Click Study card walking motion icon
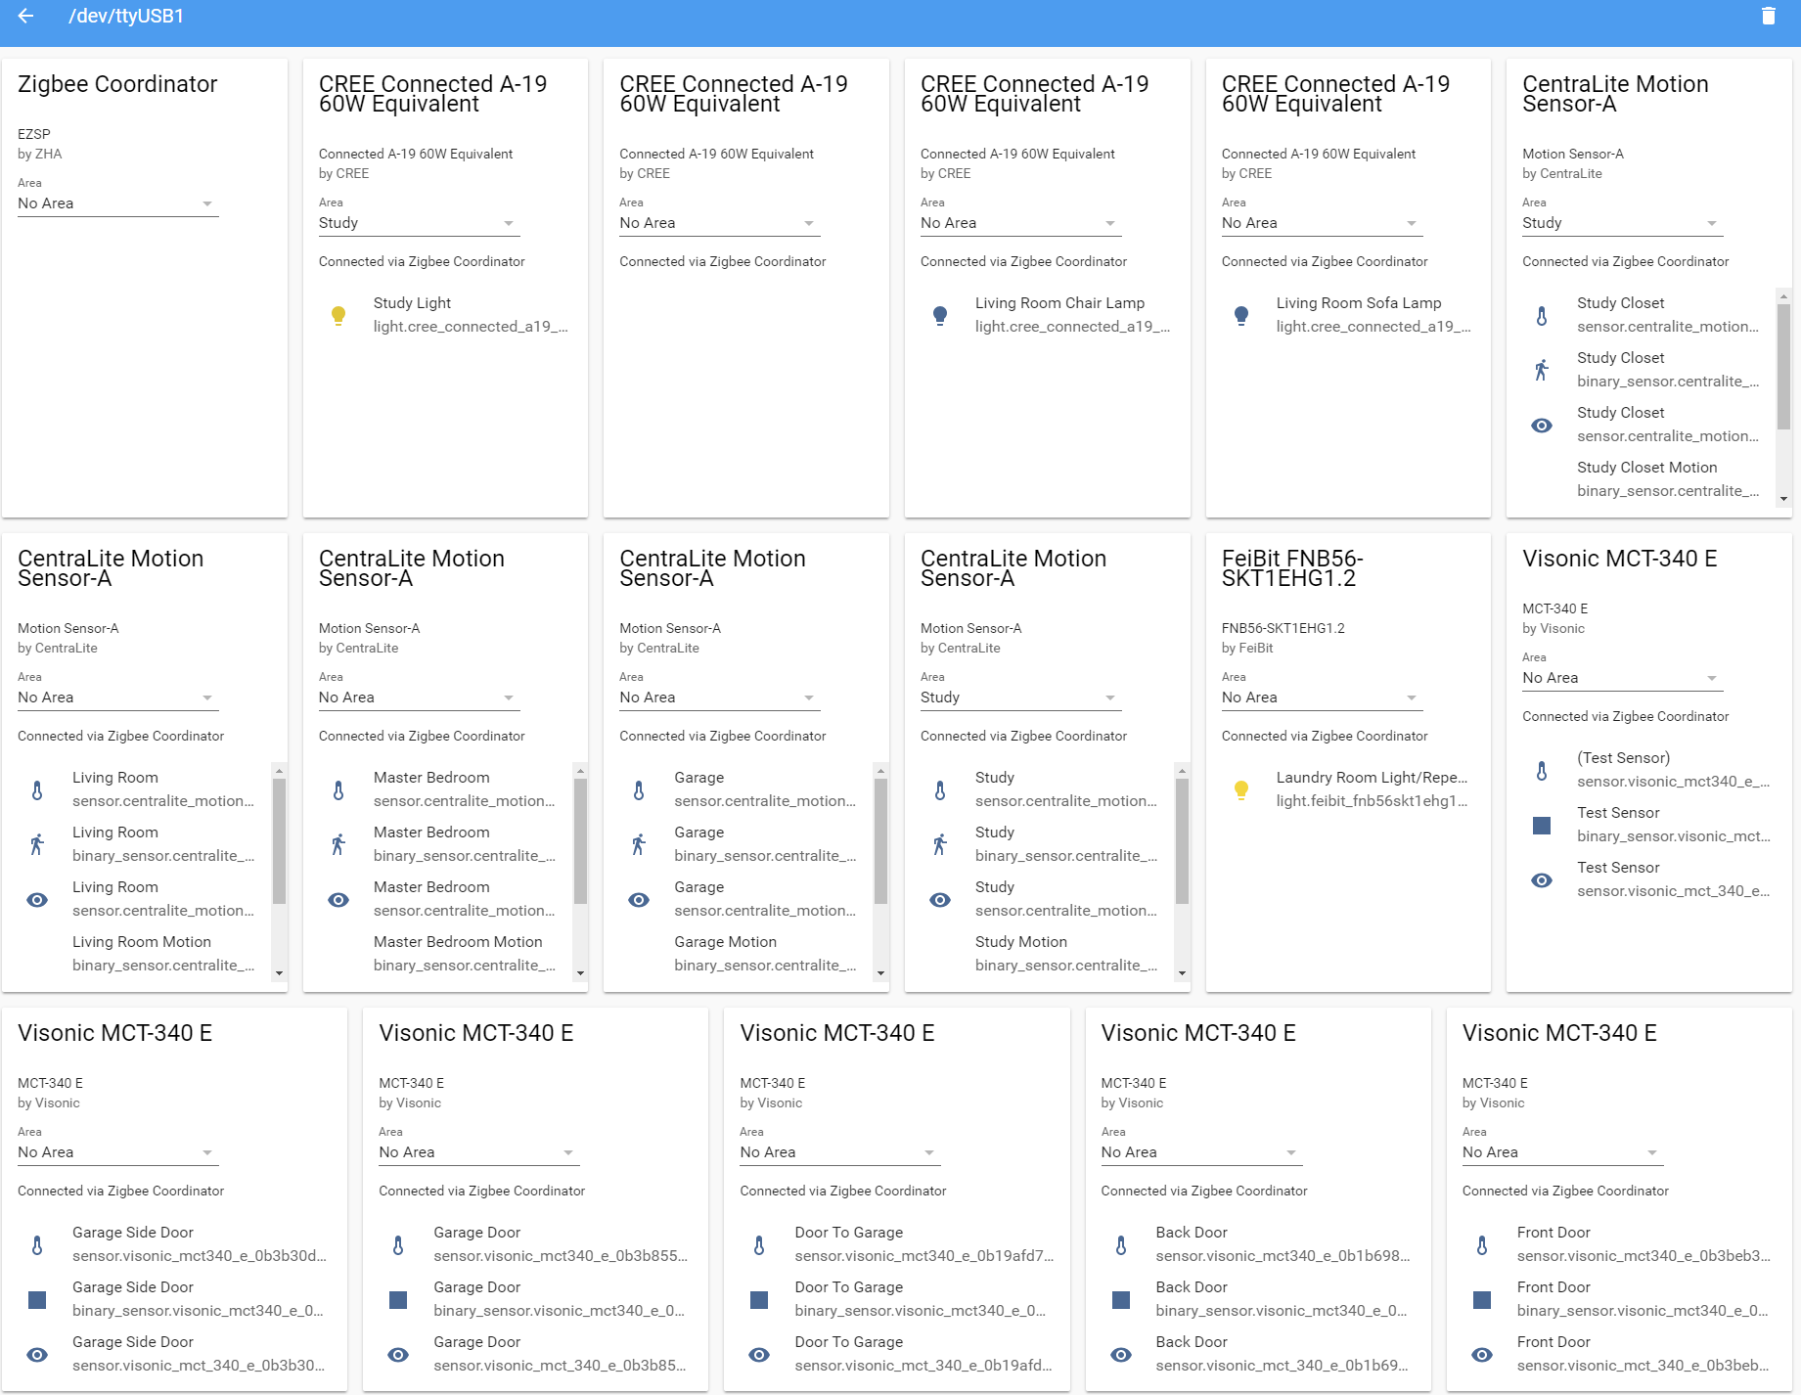This screenshot has height=1395, width=1801. (x=940, y=844)
